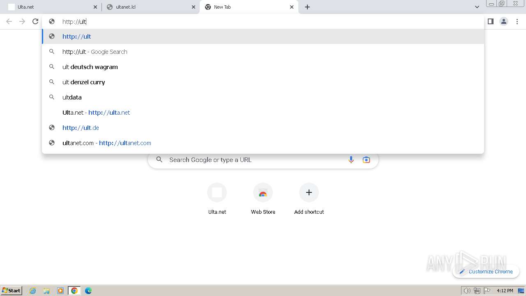Open the ultanet.com suggestion
The height and width of the screenshot is (296, 526).
(x=263, y=143)
